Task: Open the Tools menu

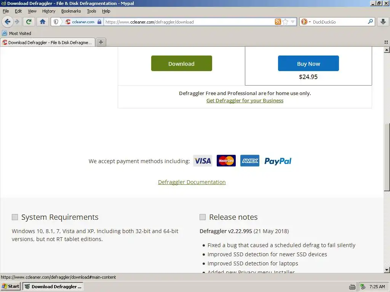Action: pos(91,11)
